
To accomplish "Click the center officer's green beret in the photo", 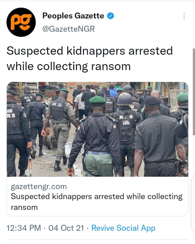I will click(98, 100).
